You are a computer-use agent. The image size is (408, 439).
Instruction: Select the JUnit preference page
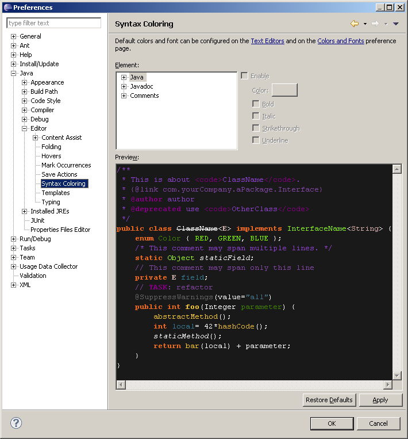click(37, 220)
